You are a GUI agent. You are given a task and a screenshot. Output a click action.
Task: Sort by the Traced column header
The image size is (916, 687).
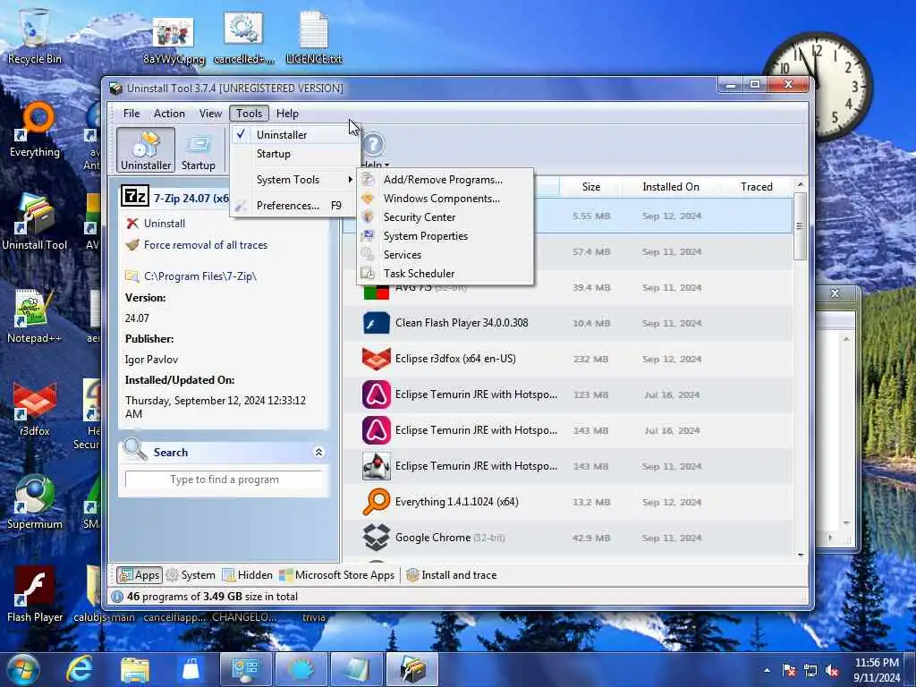(x=756, y=186)
